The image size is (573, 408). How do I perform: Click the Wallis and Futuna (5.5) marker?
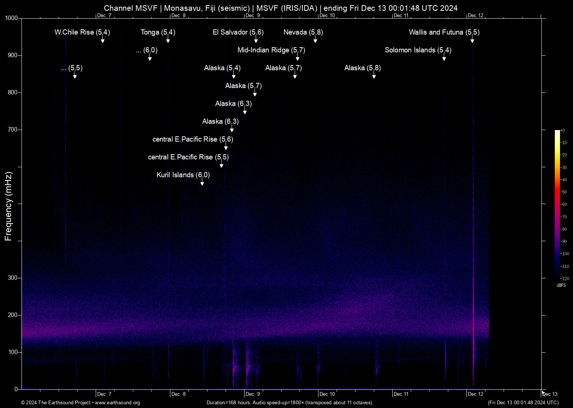point(444,32)
